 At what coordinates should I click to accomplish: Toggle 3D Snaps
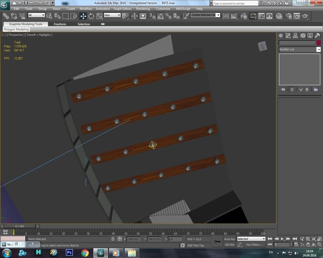pos(152,16)
